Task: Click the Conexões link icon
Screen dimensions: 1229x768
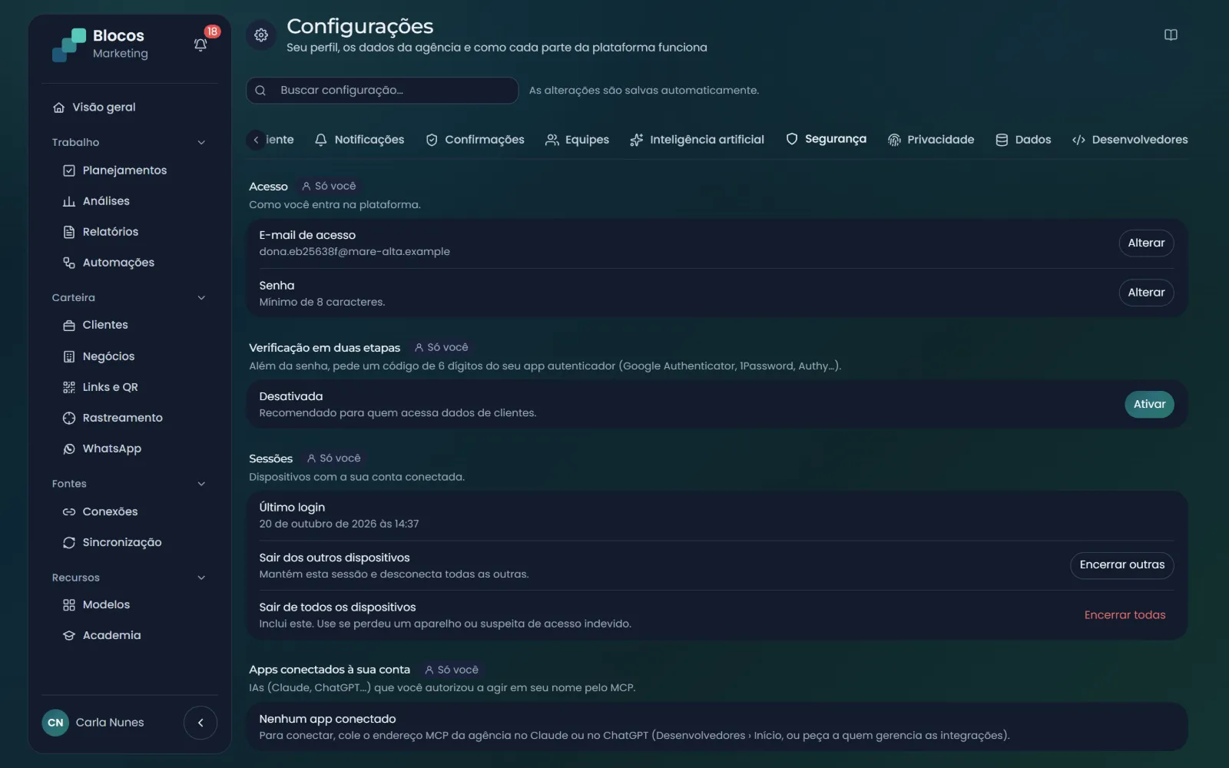Action: (x=69, y=511)
